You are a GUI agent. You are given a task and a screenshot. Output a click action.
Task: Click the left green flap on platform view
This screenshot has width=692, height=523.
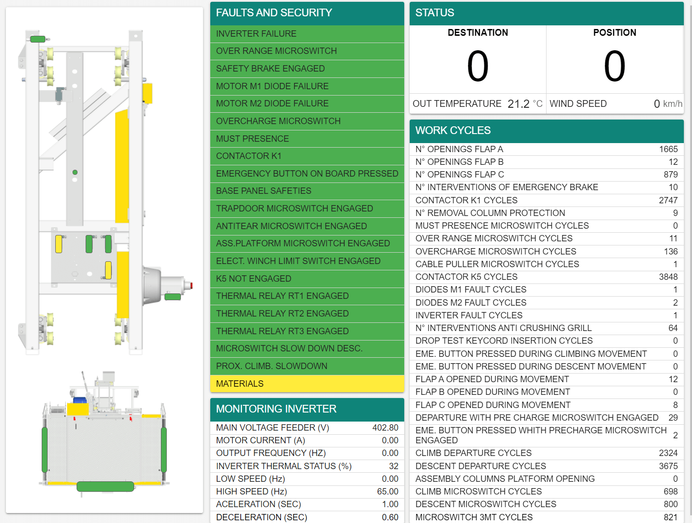[x=44, y=450]
